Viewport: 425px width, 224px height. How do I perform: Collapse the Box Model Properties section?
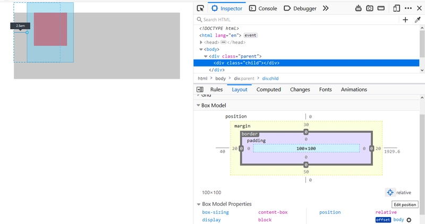pos(198,204)
